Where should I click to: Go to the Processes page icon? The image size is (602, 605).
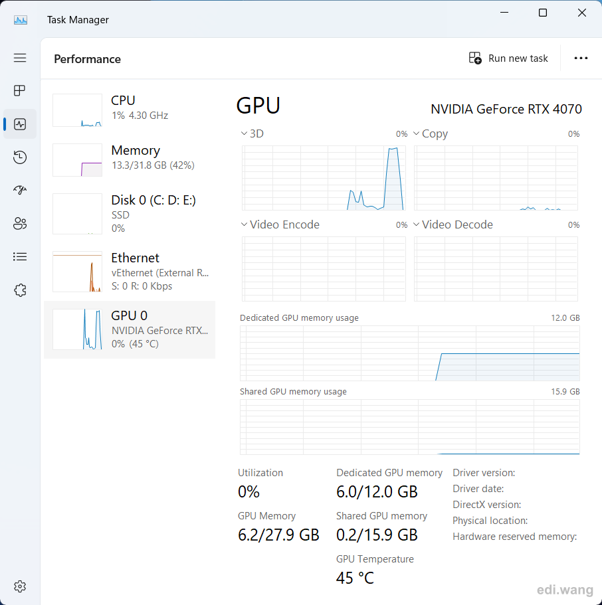coord(20,91)
